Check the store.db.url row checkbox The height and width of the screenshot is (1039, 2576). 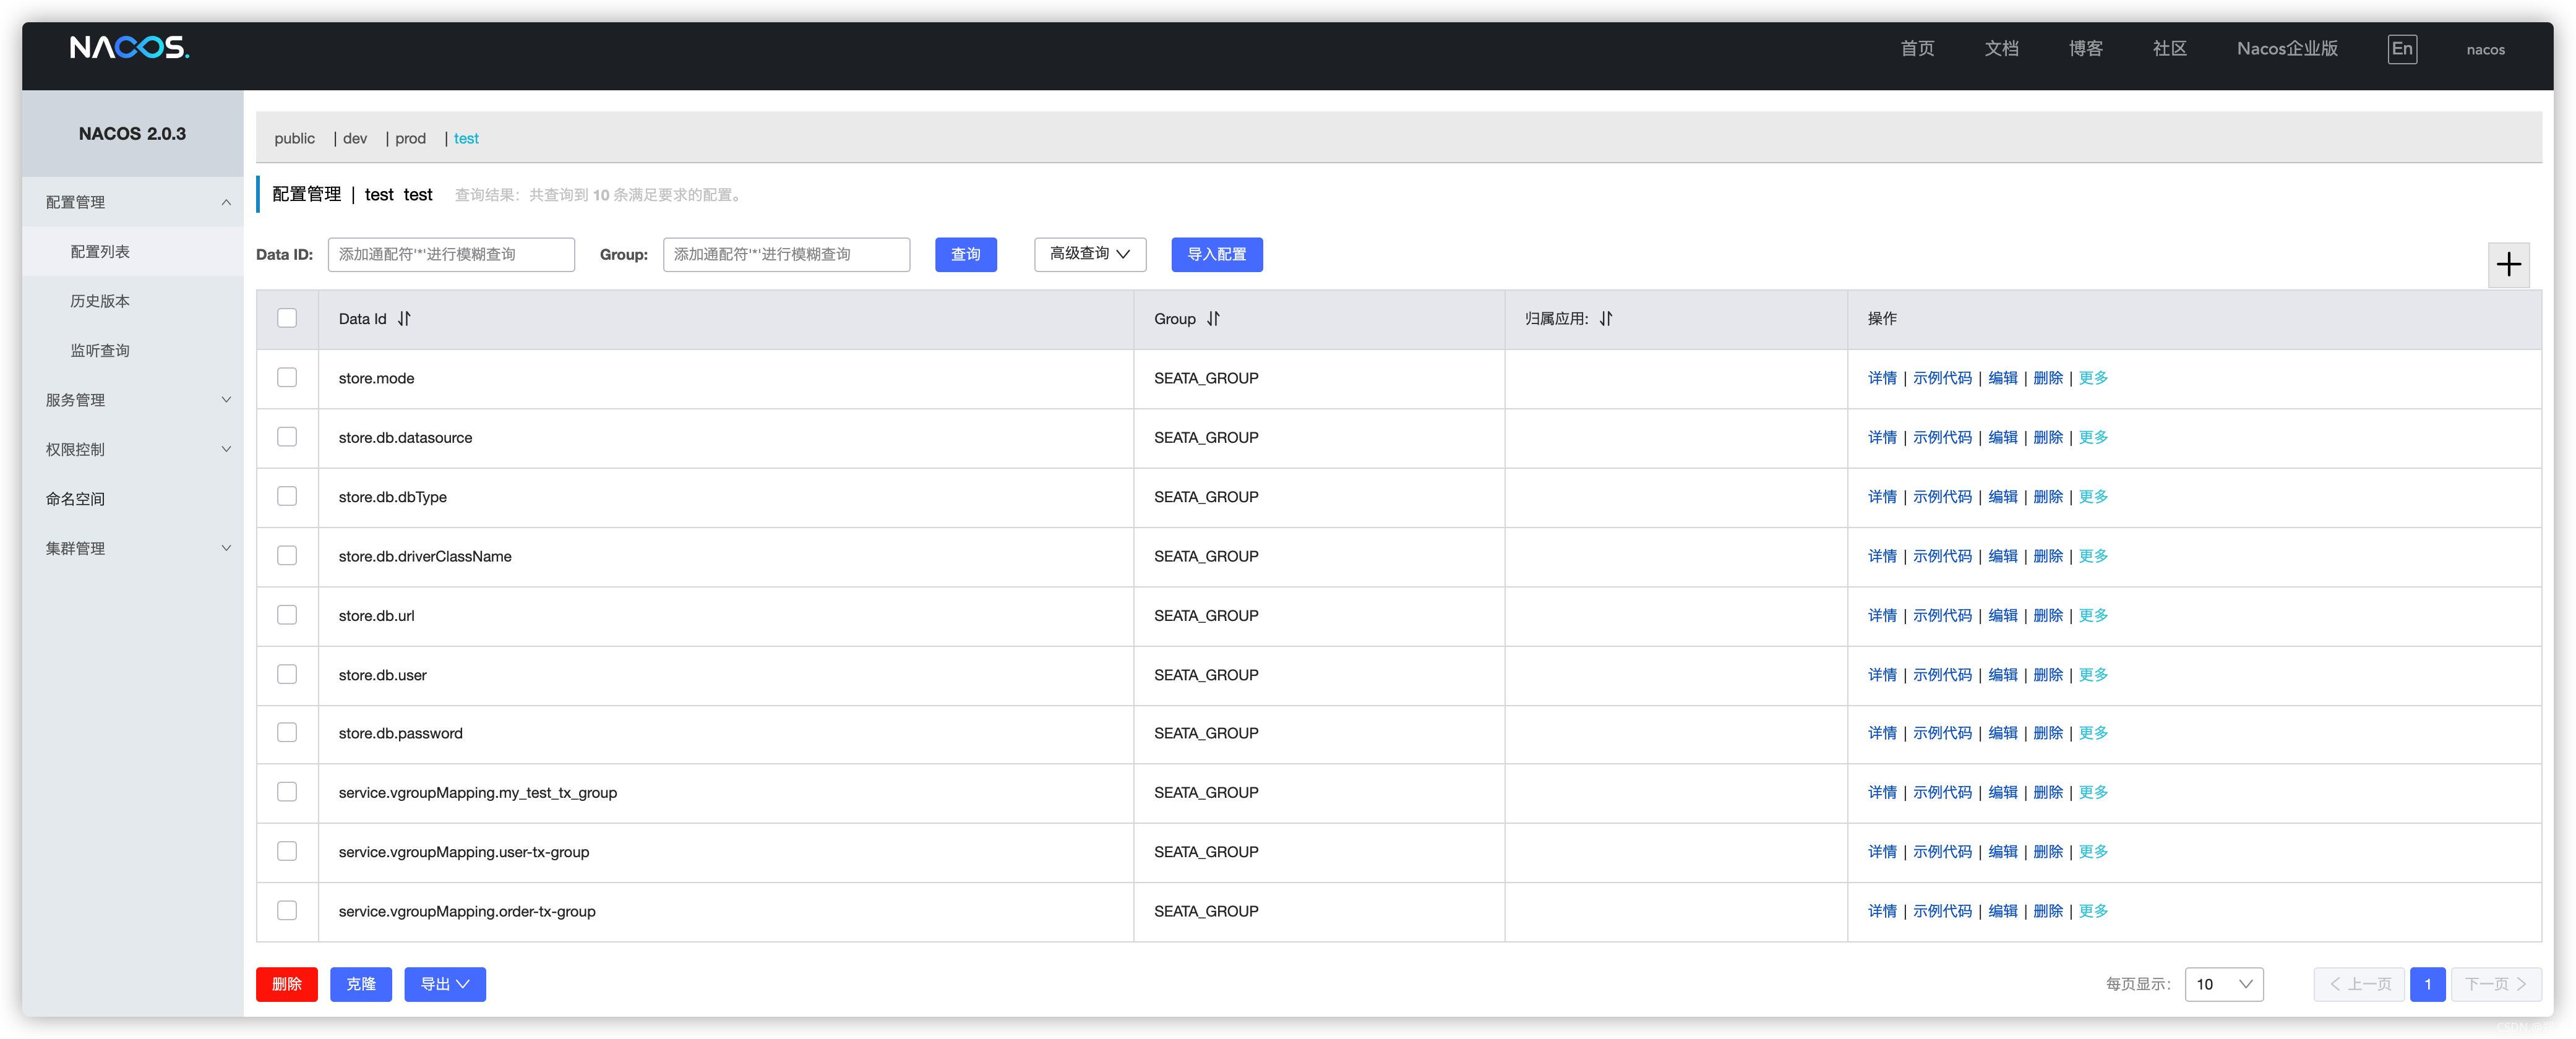[x=287, y=614]
